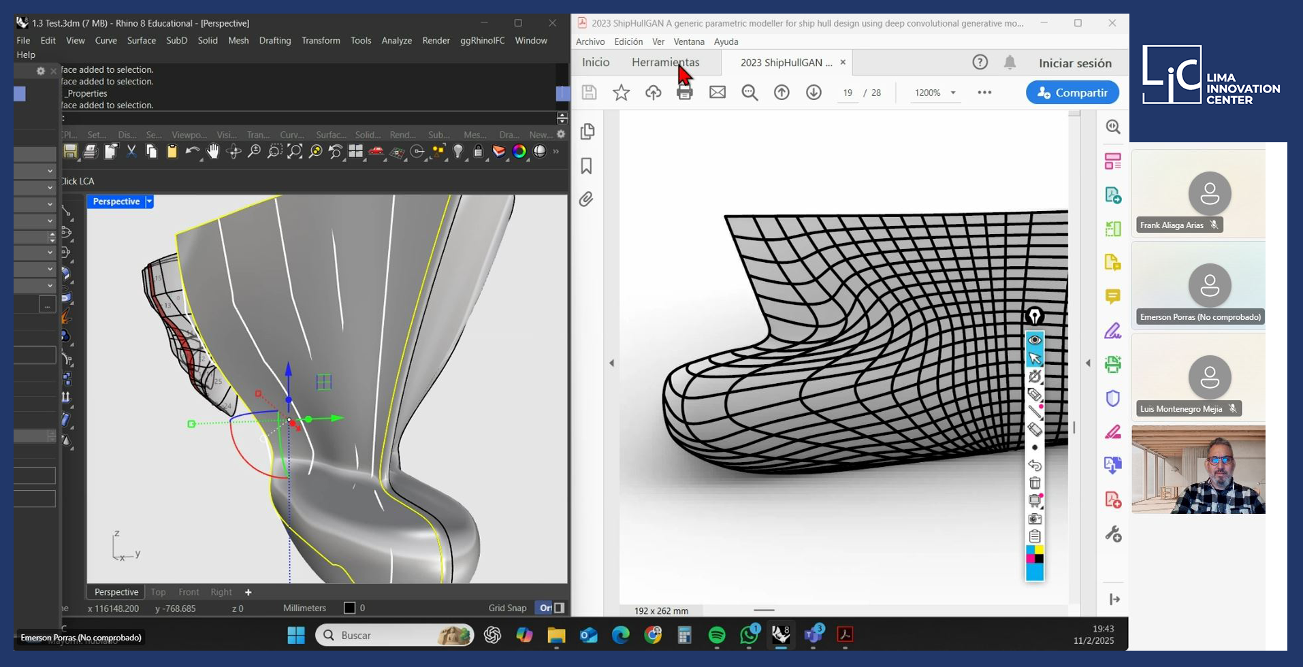The image size is (1303, 667).
Task: Open the Surface menu in Rhino
Action: pyautogui.click(x=141, y=40)
